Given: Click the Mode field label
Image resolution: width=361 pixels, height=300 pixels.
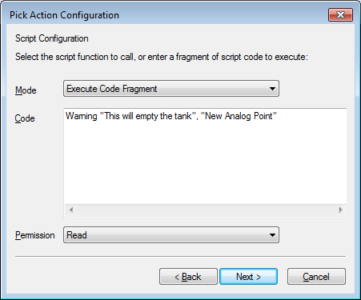Looking at the screenshot, I should point(26,90).
